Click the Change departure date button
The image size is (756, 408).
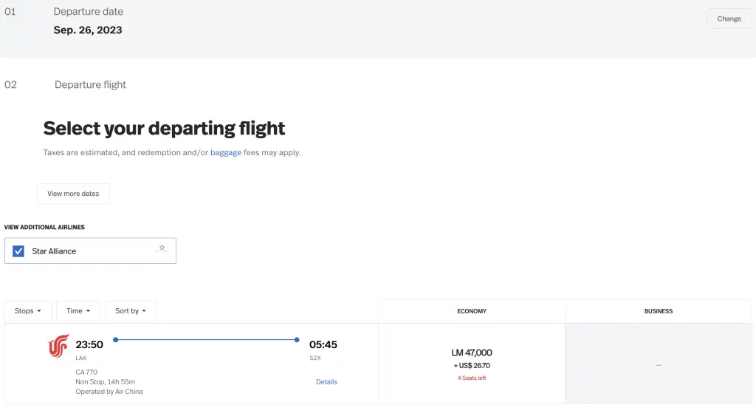tap(729, 18)
